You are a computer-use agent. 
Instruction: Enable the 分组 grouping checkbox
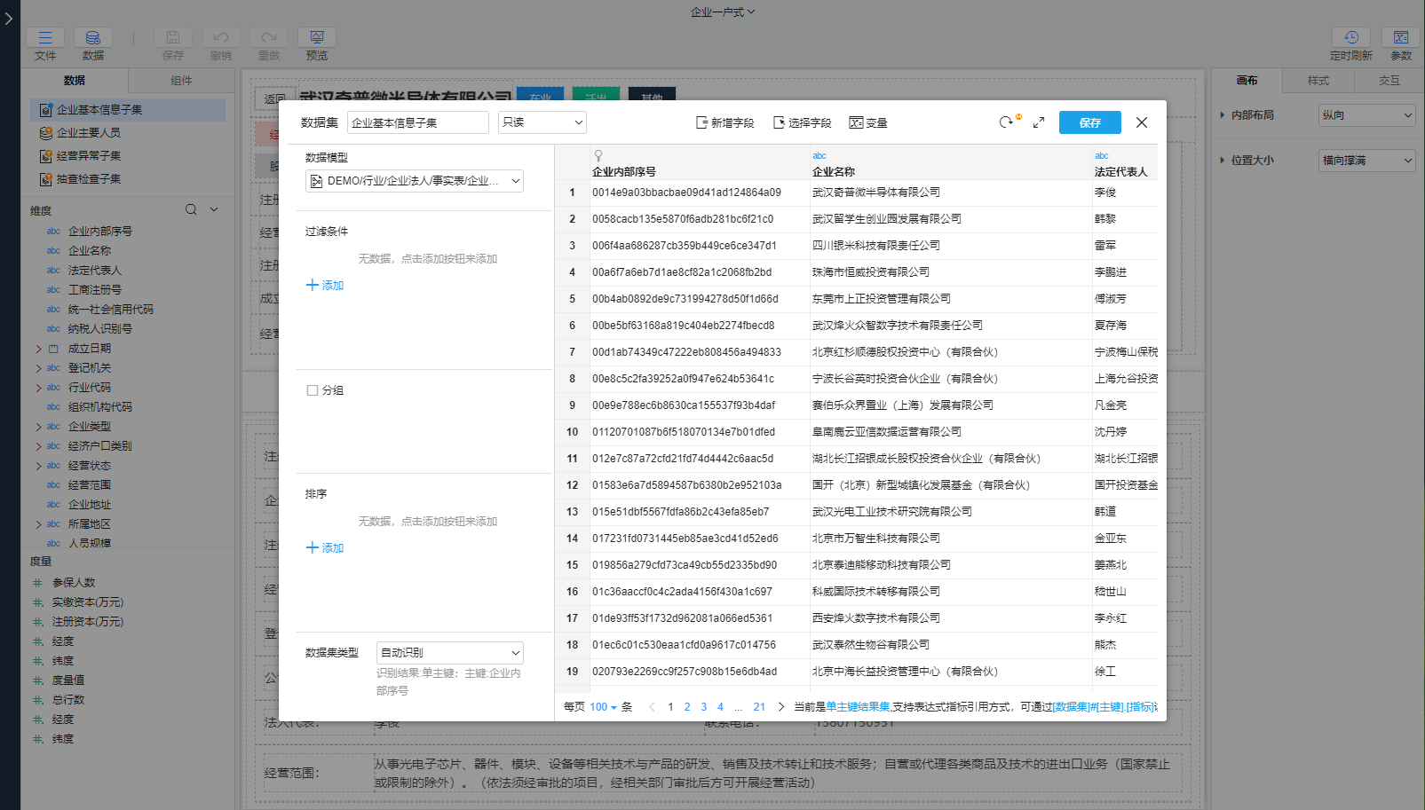point(313,390)
